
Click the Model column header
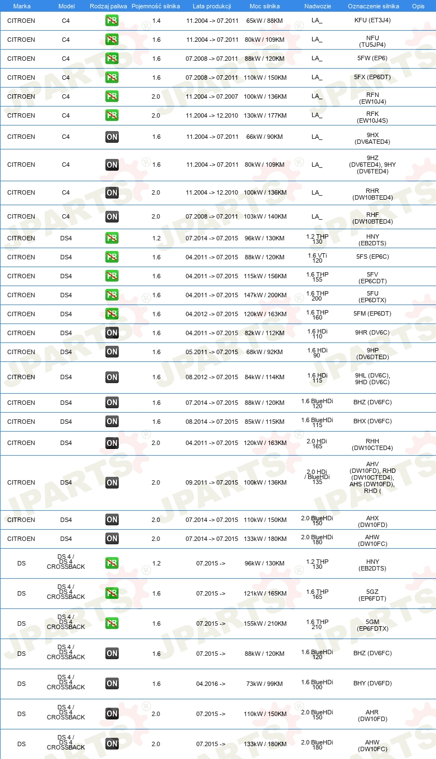66,6
